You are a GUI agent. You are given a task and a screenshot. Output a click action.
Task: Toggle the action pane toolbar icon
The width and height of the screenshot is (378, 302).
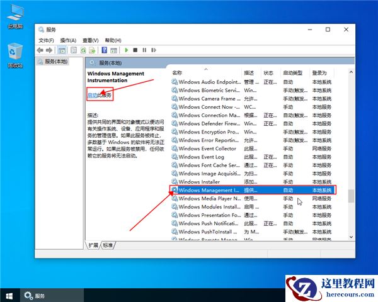click(113, 50)
